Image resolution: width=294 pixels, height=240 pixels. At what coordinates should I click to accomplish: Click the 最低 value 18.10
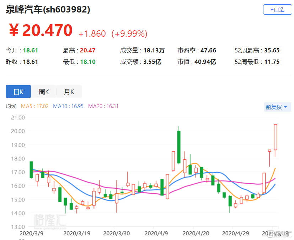tap(88, 62)
